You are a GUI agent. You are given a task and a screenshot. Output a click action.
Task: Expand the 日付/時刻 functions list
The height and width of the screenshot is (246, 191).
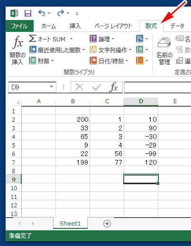[x=109, y=61]
